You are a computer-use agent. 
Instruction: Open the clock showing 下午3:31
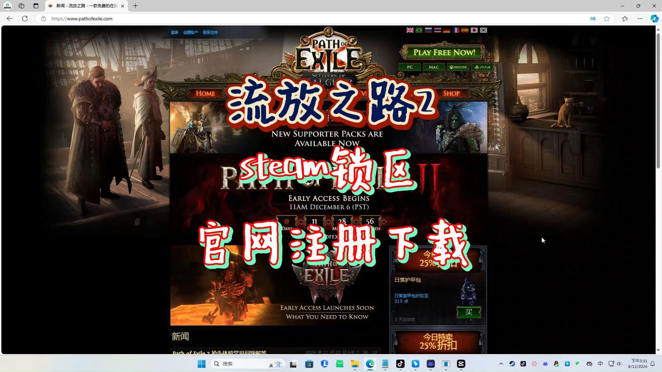tap(638, 364)
